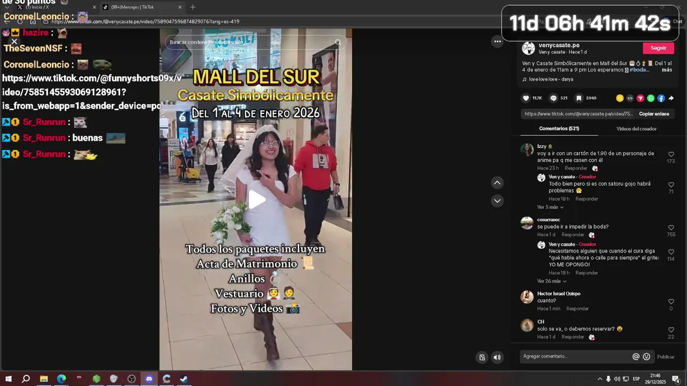Open the venycasate.pe profile avatar

(529, 48)
